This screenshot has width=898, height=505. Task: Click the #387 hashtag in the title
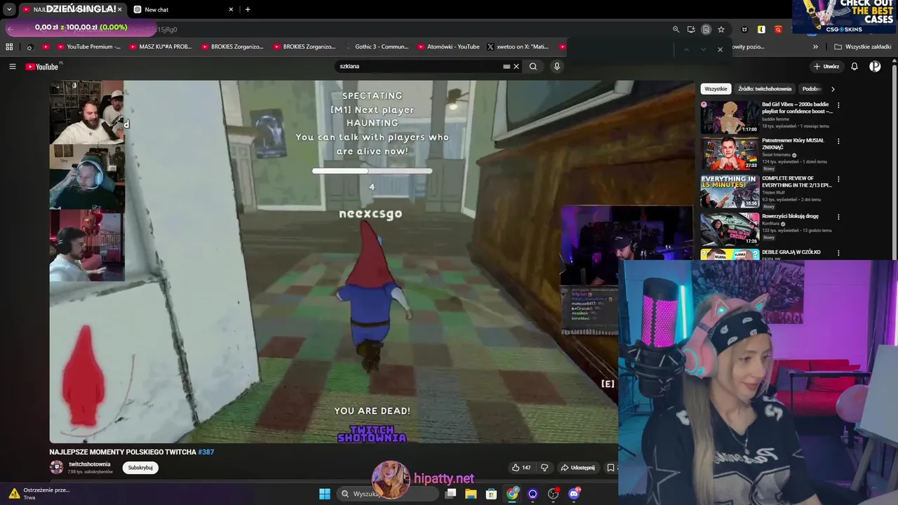pos(206,452)
